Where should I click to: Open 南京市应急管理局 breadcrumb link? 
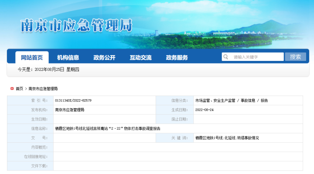click(43, 89)
